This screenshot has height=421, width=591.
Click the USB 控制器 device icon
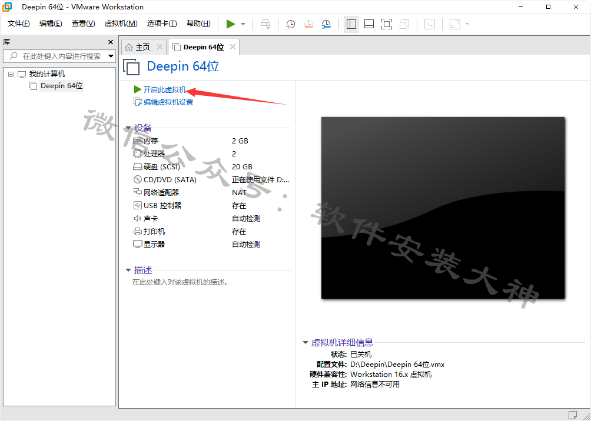point(138,205)
